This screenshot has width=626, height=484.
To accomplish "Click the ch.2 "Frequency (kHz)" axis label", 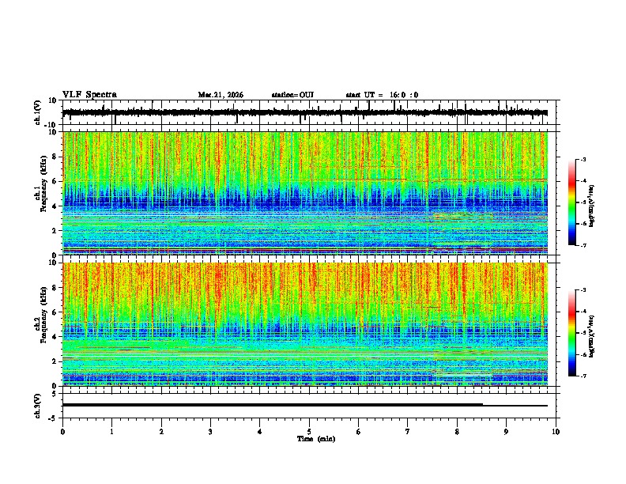I will coord(43,315).
